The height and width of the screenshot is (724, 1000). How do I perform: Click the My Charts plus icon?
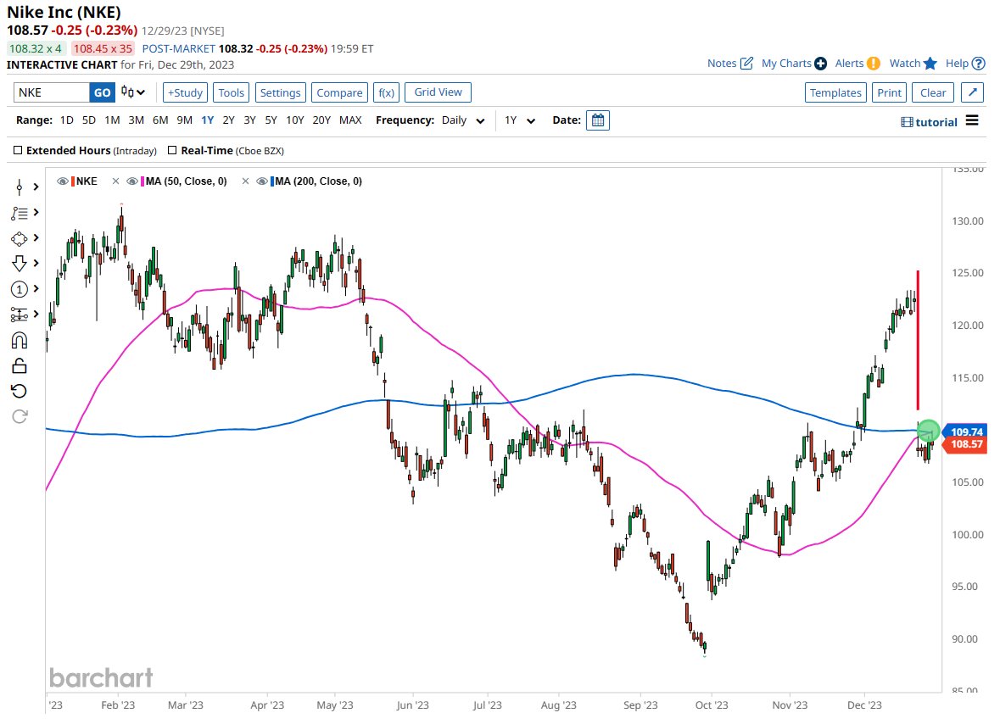click(820, 63)
